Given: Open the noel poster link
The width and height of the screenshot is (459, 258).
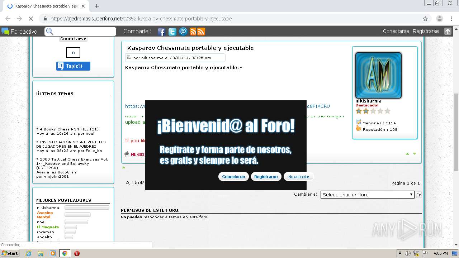Looking at the screenshot, I should click(x=41, y=222).
